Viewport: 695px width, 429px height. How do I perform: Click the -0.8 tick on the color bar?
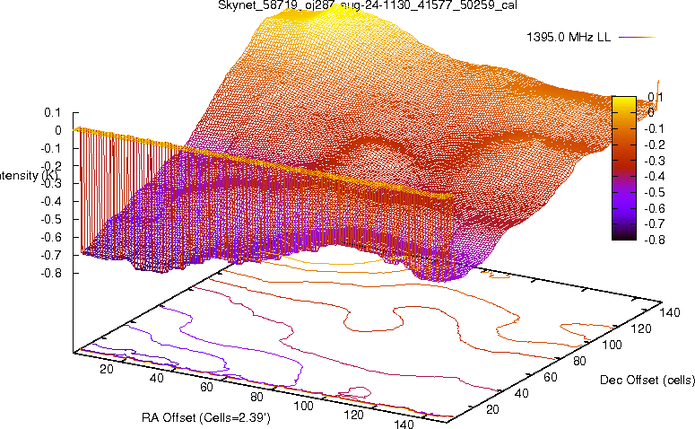coord(655,240)
